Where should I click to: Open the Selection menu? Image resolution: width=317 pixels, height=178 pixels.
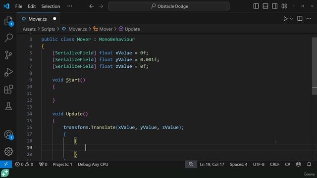(x=51, y=6)
